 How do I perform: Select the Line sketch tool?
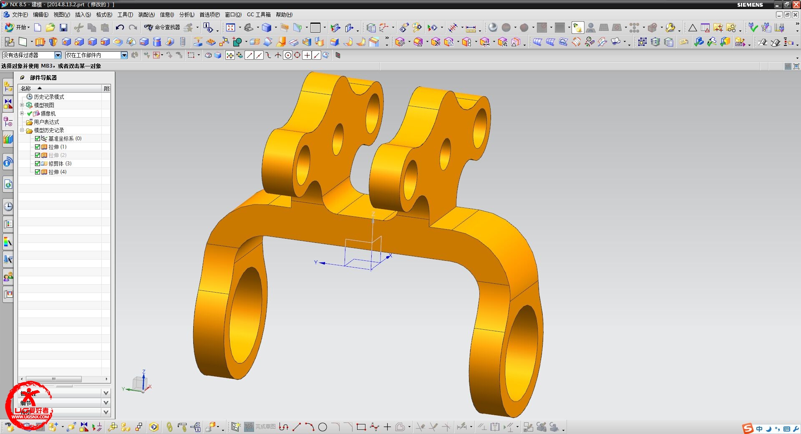pyautogui.click(x=297, y=427)
